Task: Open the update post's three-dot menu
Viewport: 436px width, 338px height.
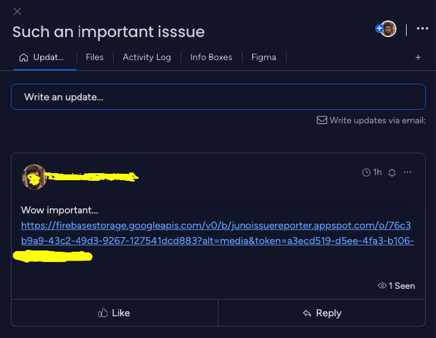Action: [x=407, y=173]
